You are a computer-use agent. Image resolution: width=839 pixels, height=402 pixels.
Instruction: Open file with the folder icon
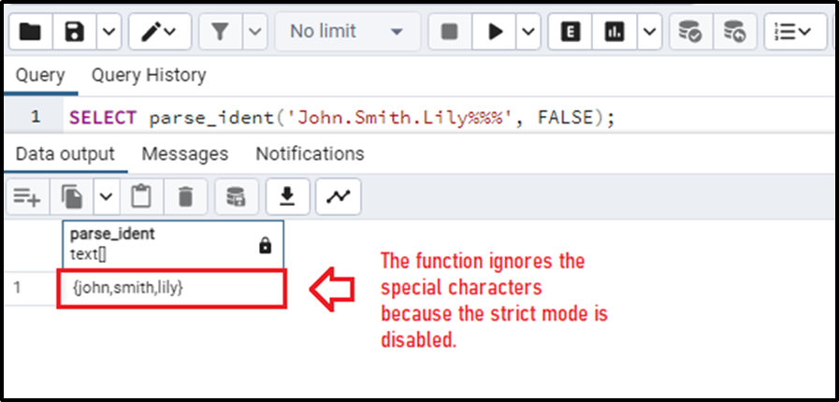pyautogui.click(x=30, y=32)
